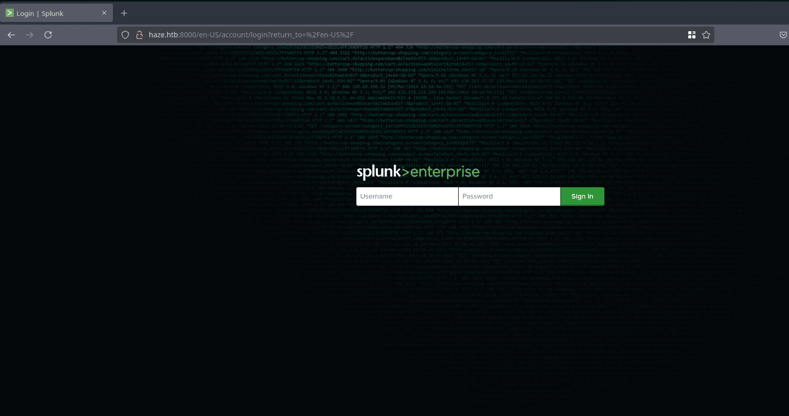Open a new tab with plus button
The height and width of the screenshot is (416, 789).
click(x=124, y=13)
